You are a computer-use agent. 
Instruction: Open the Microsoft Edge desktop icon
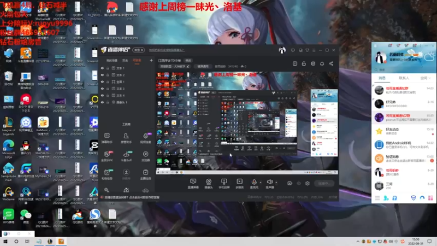8,149
